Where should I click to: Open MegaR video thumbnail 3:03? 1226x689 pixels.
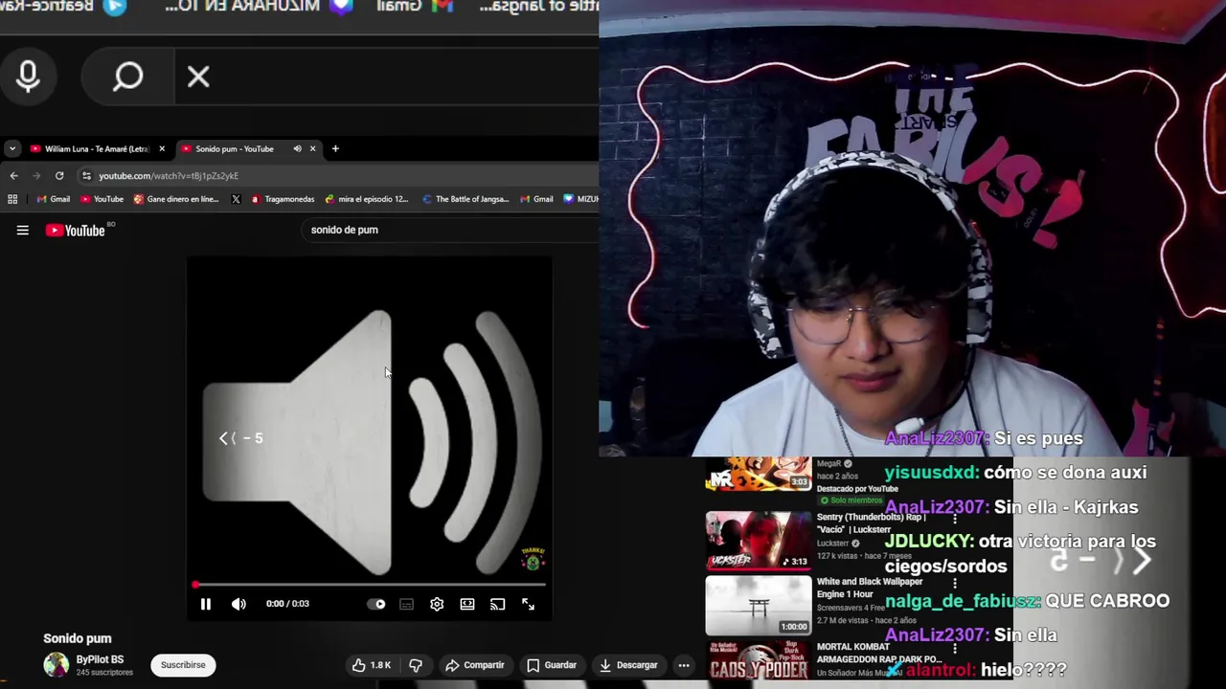(758, 476)
